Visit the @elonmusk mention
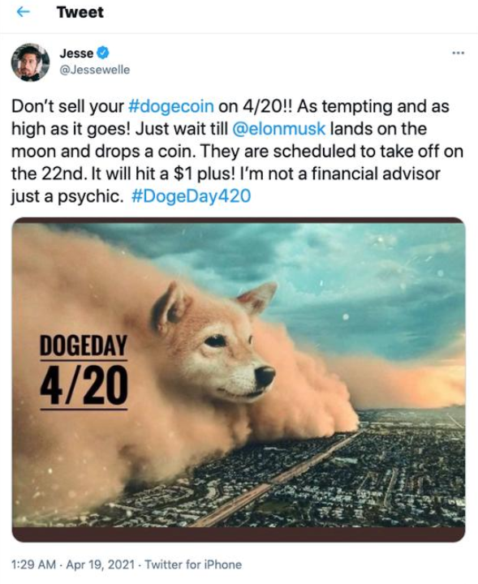 (x=278, y=129)
